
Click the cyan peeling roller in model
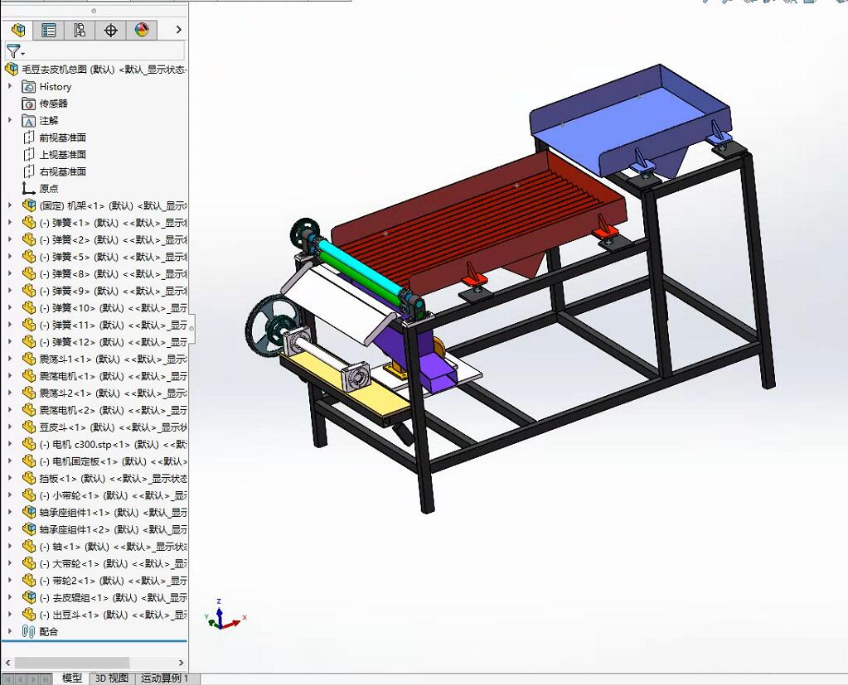(x=360, y=269)
